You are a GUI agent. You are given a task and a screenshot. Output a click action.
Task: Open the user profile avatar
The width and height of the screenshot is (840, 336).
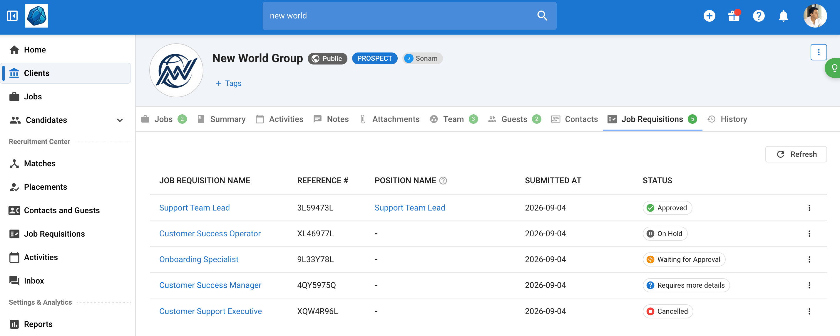815,16
